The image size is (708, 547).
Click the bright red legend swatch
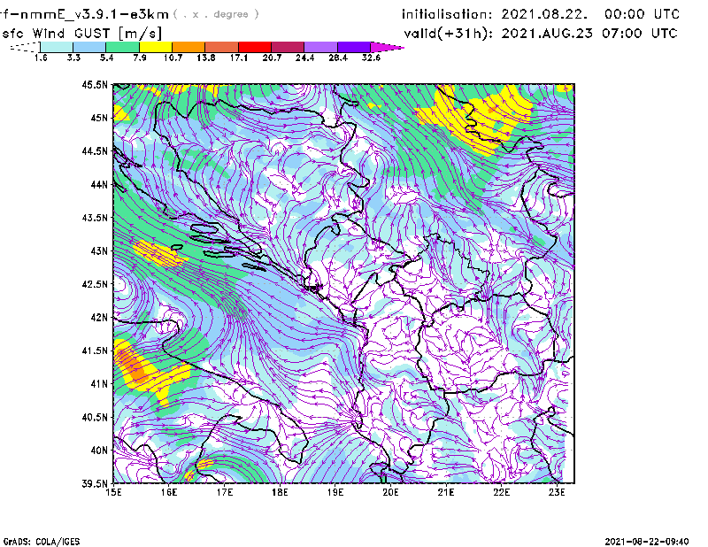[254, 46]
